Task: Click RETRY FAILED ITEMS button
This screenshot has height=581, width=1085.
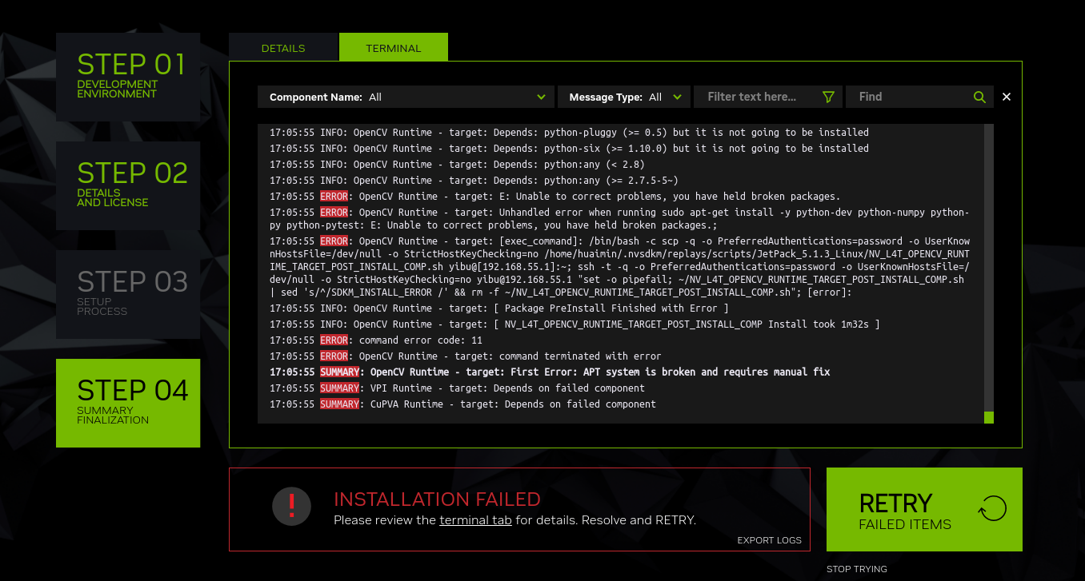Action: tap(924, 509)
